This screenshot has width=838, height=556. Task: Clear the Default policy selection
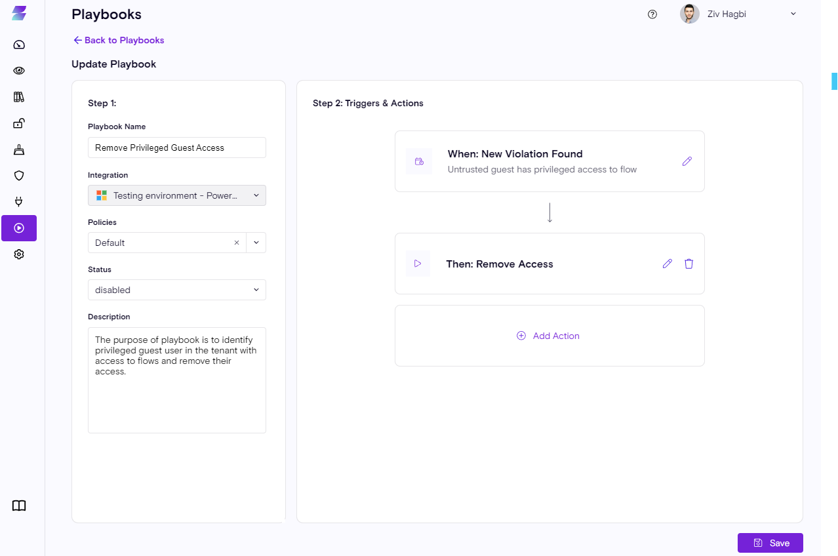[237, 243]
